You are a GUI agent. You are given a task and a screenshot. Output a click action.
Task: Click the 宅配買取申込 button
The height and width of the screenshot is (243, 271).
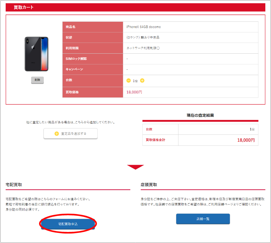pos(68,224)
